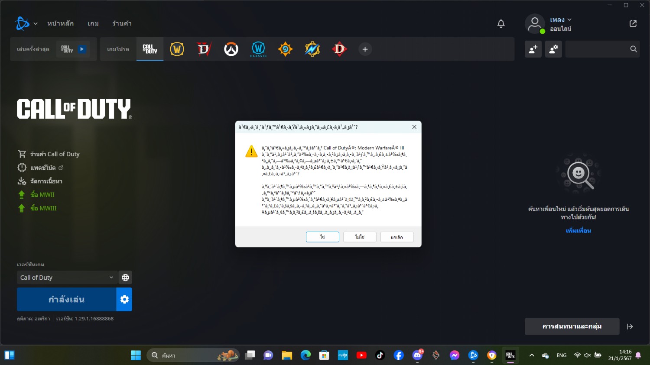Screen dimensions: 650x365
Task: Go to the หน้าหลัก home tab
Action: pos(60,23)
